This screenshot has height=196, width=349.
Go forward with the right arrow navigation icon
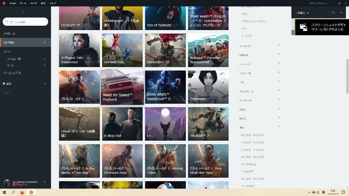tap(27, 12)
